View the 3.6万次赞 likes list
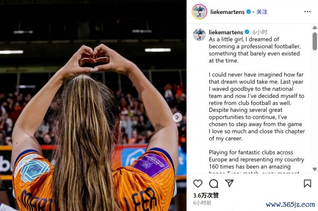318x211 pixels. 206,195
